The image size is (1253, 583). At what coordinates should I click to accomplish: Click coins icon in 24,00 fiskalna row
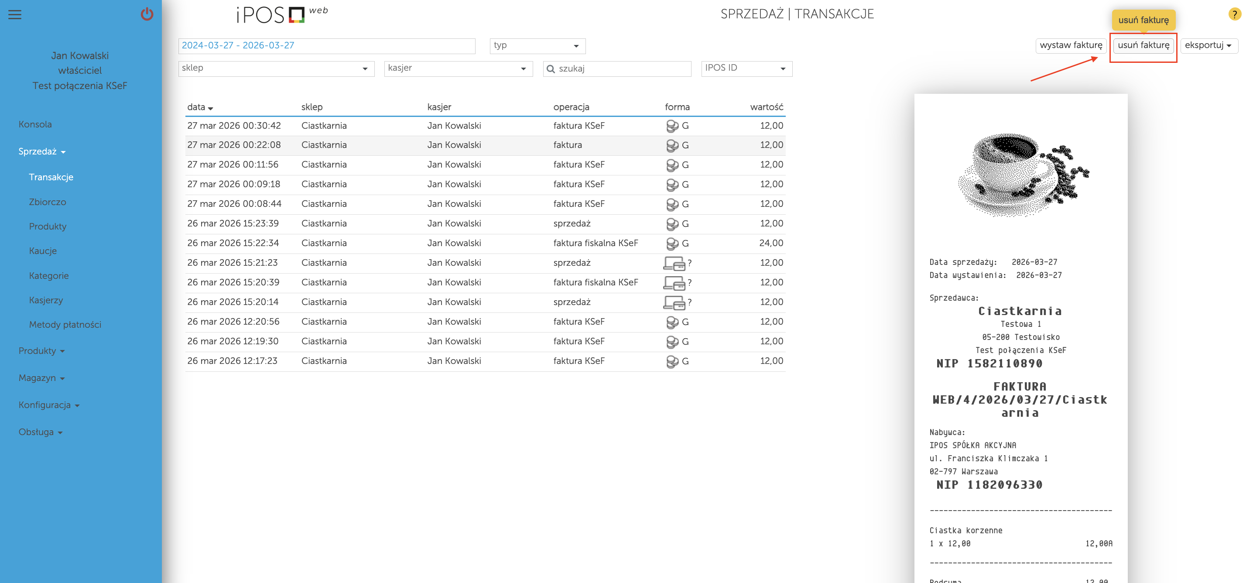pyautogui.click(x=672, y=243)
